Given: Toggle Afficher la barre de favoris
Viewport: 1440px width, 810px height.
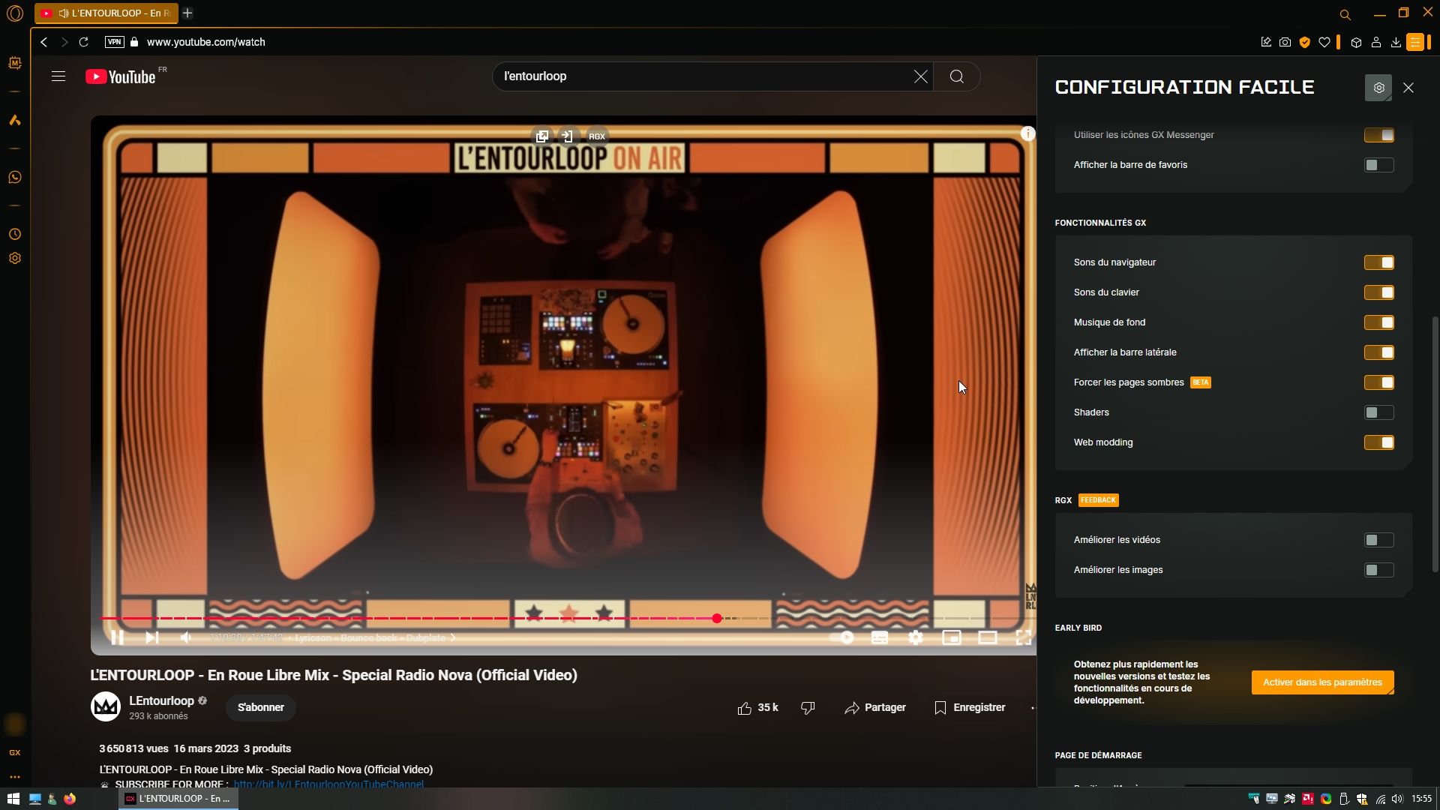Looking at the screenshot, I should click(x=1378, y=165).
